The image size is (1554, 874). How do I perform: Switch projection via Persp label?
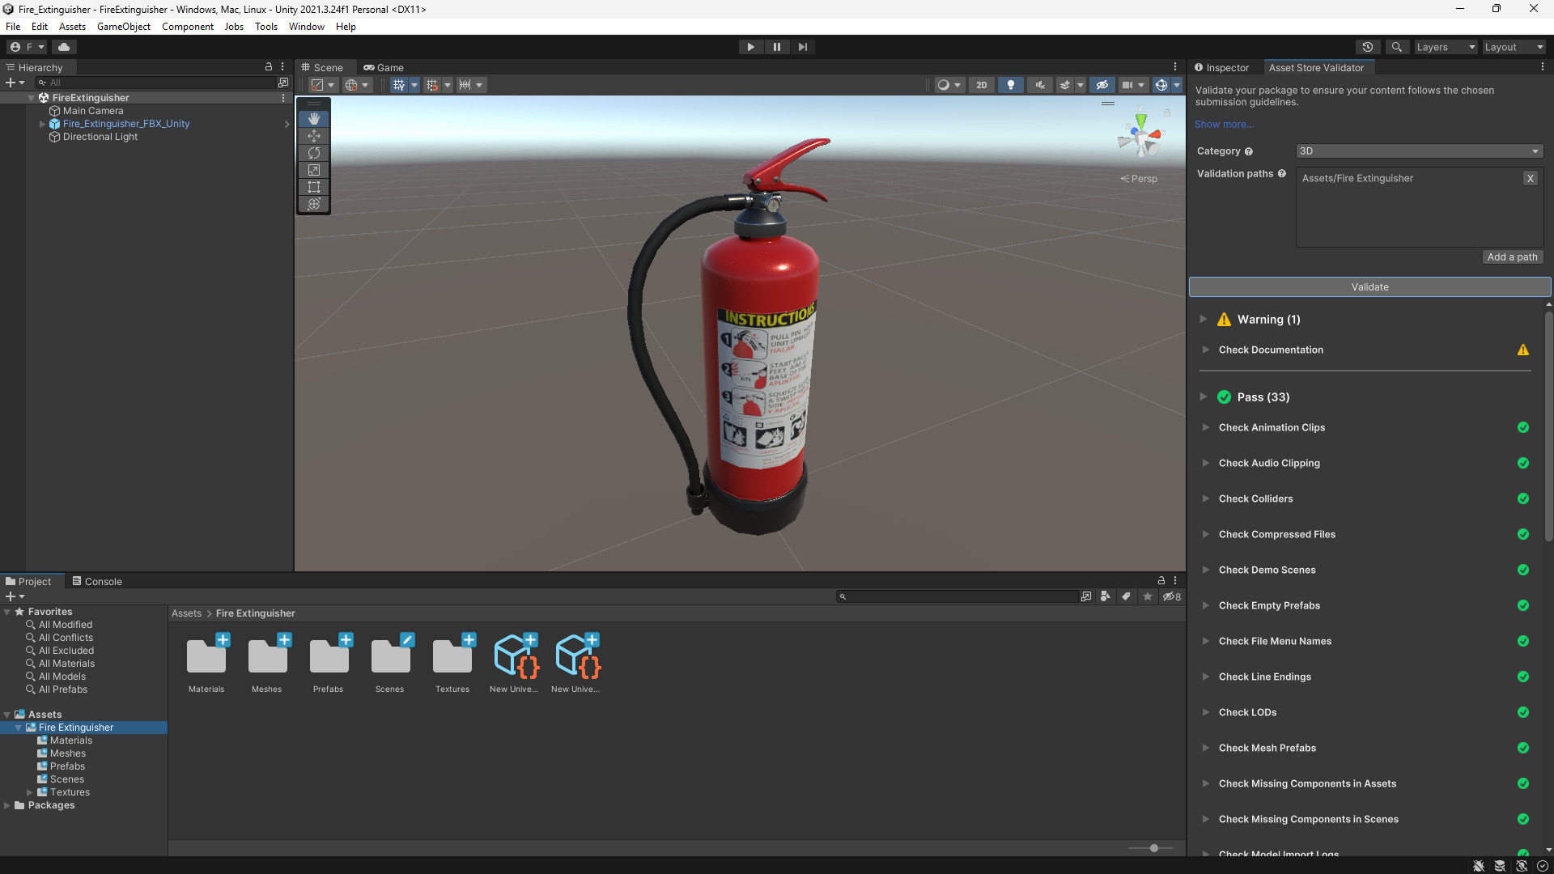pyautogui.click(x=1140, y=179)
